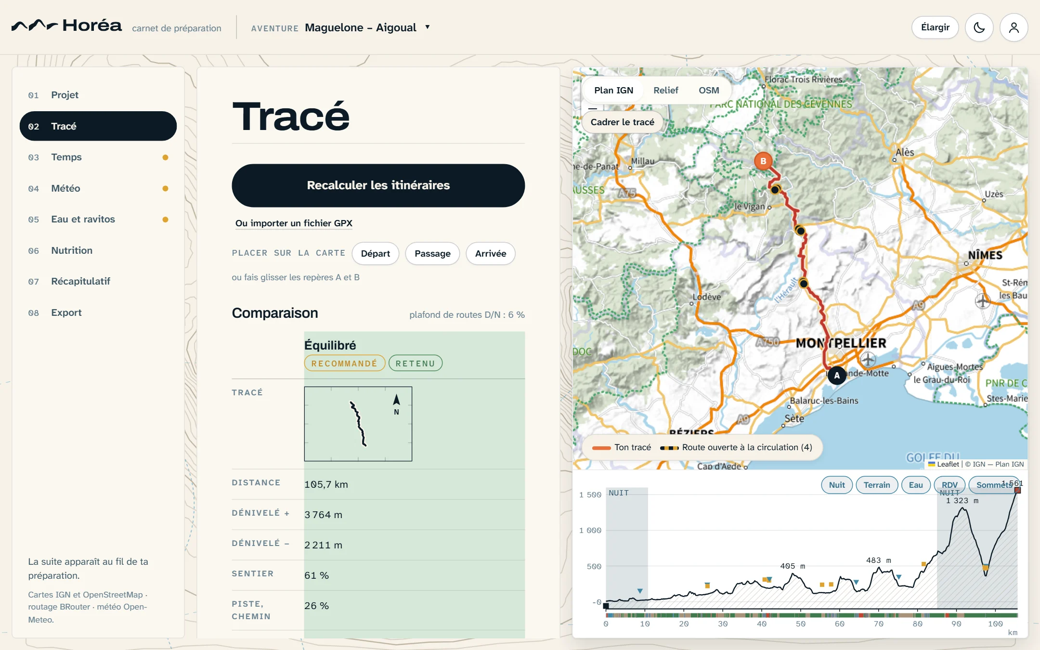Screen dimensions: 1040x650
Task: Open Ou importer un fichier GPX link
Action: point(294,223)
